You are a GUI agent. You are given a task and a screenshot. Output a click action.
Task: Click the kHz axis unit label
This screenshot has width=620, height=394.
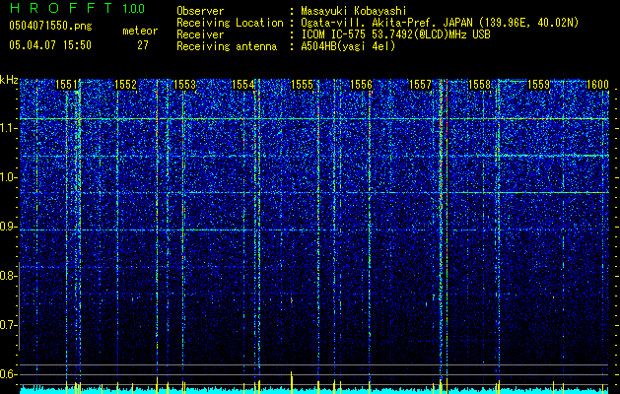(x=9, y=80)
